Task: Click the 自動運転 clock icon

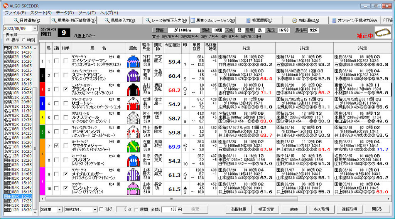Action: [x=294, y=20]
